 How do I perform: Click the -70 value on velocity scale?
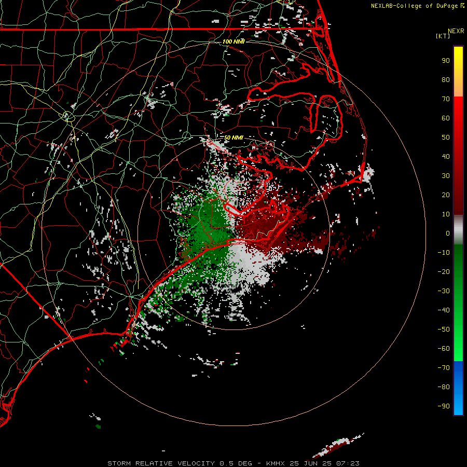[x=444, y=368]
